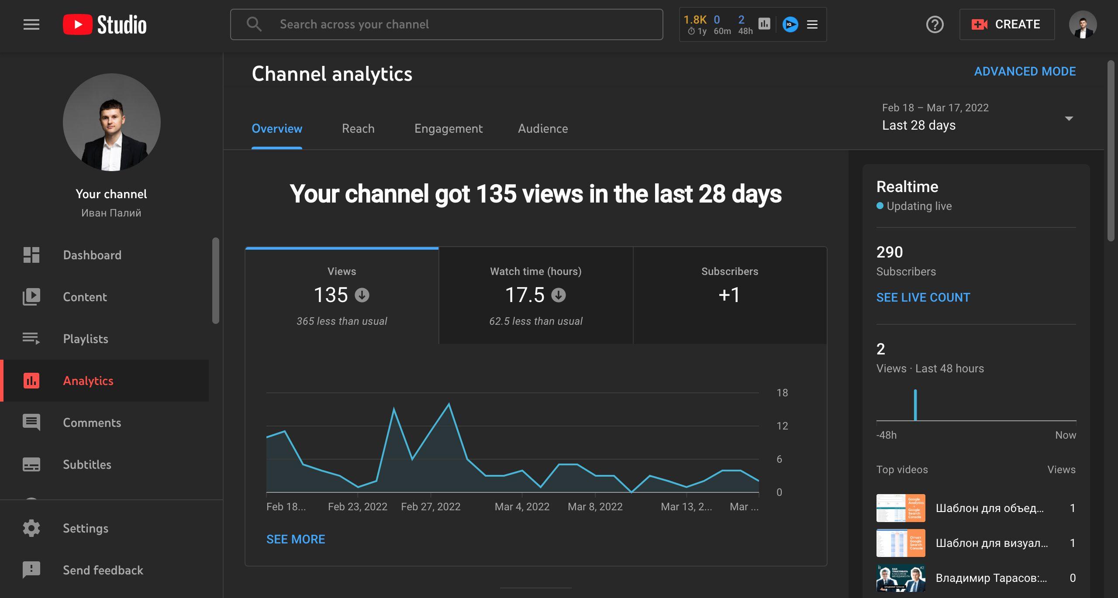Click the Create button icon
Image resolution: width=1118 pixels, height=598 pixels.
click(x=978, y=24)
